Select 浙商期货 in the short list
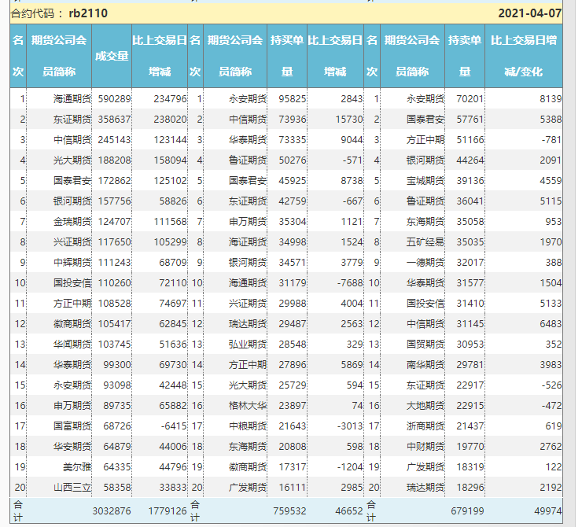 425,426
